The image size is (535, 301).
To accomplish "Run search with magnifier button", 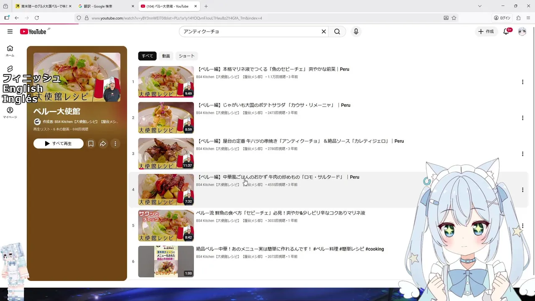I will point(337,31).
